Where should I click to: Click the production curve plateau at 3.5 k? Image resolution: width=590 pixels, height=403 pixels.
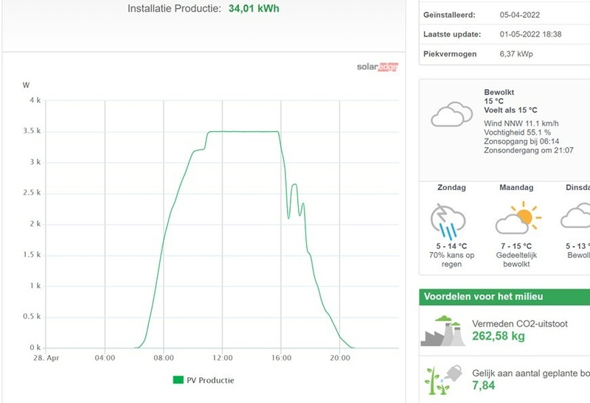tap(244, 132)
